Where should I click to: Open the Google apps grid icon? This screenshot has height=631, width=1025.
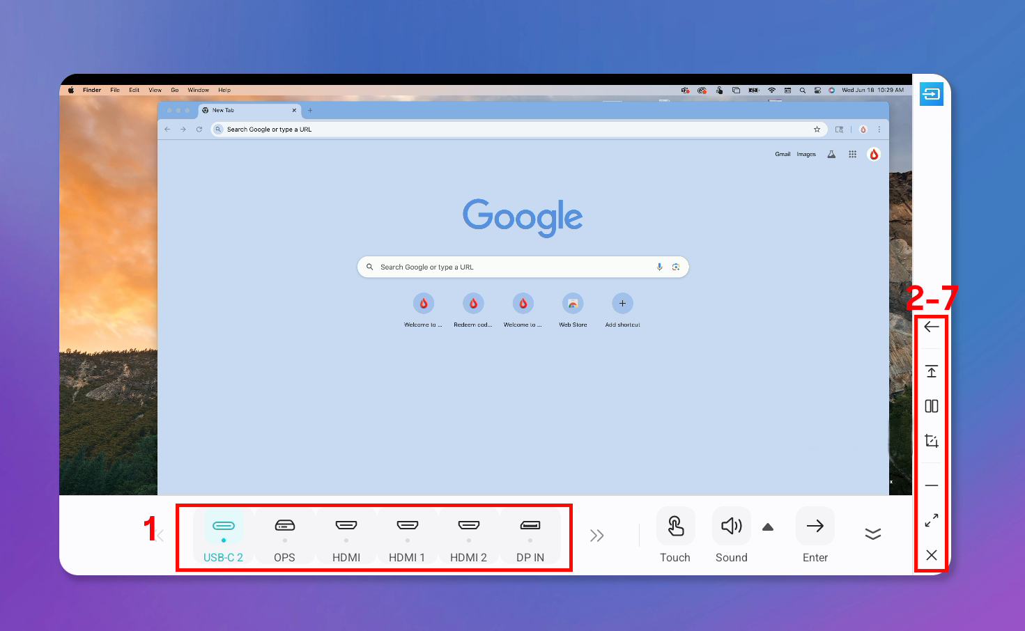click(852, 154)
